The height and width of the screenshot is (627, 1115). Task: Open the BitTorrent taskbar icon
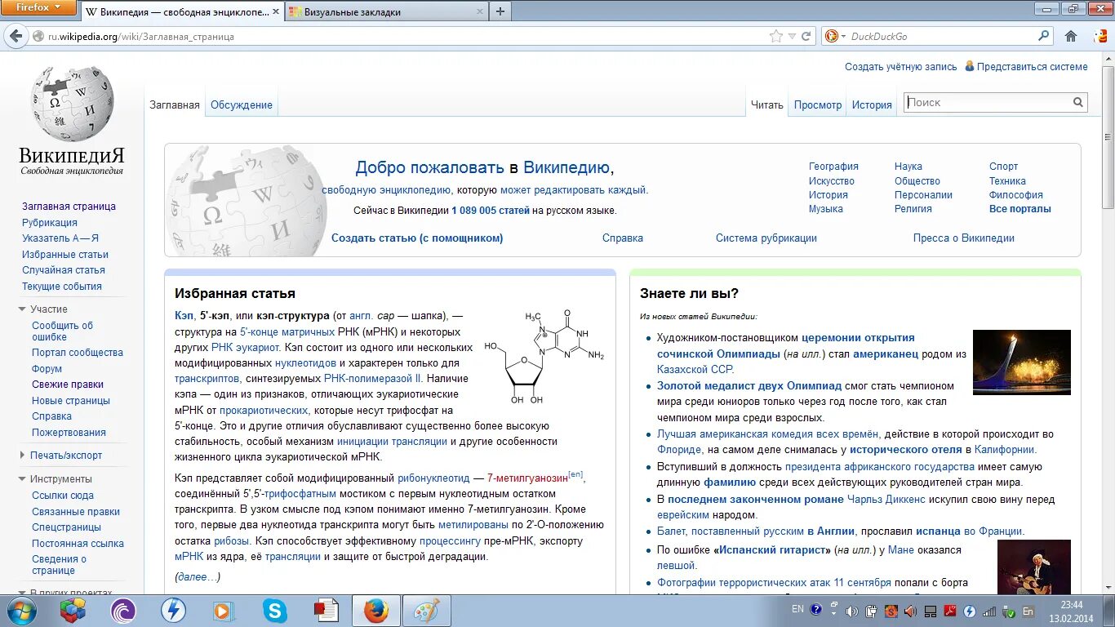pos(123,611)
